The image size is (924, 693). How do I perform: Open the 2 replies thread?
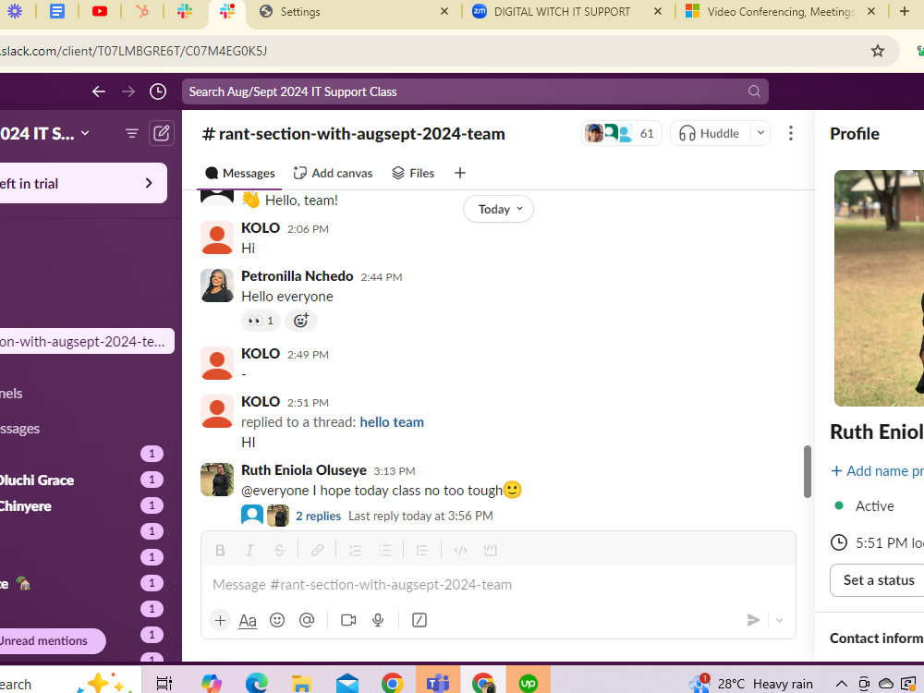[318, 516]
